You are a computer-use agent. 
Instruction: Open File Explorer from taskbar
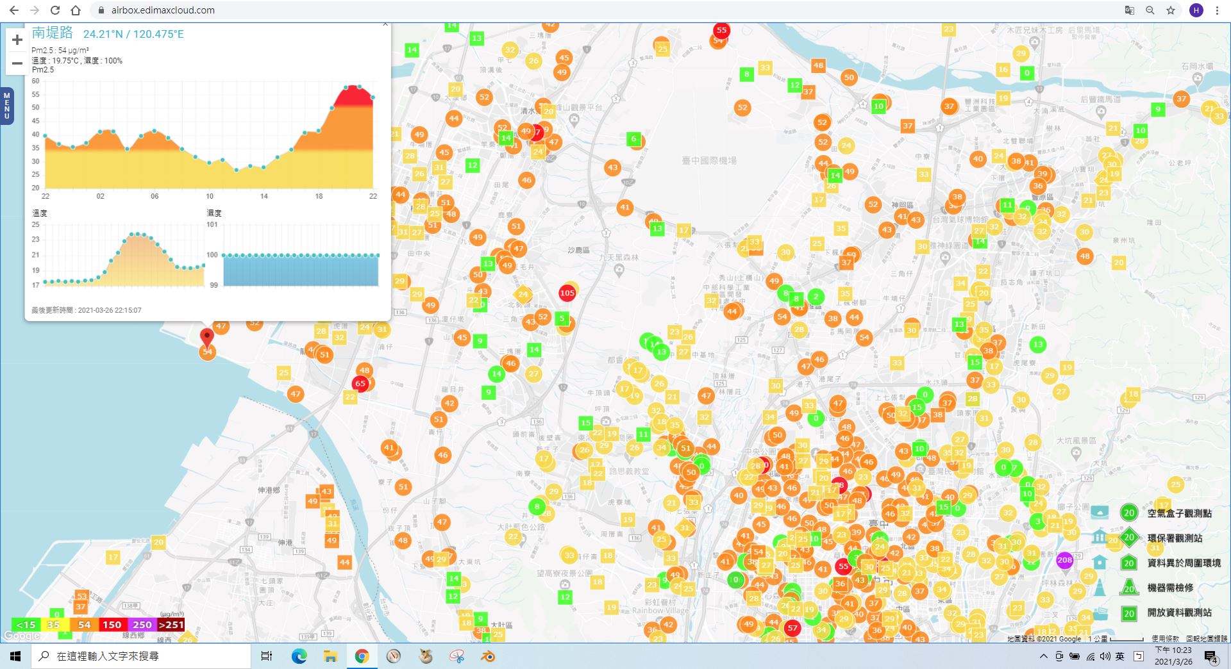(330, 656)
